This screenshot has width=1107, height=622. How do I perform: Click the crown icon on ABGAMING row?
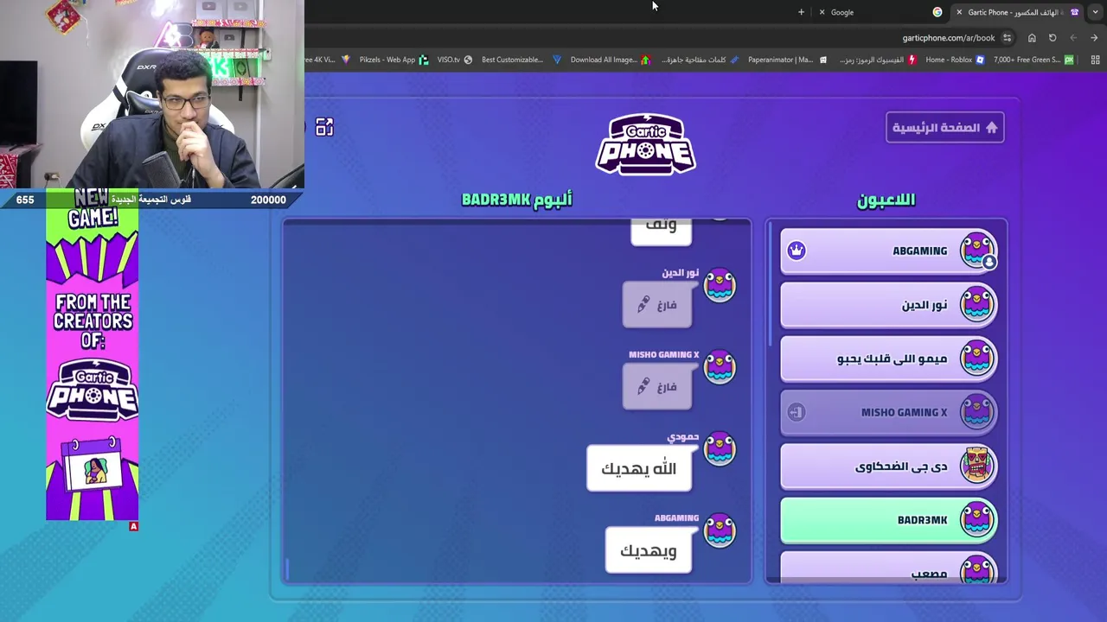click(797, 251)
